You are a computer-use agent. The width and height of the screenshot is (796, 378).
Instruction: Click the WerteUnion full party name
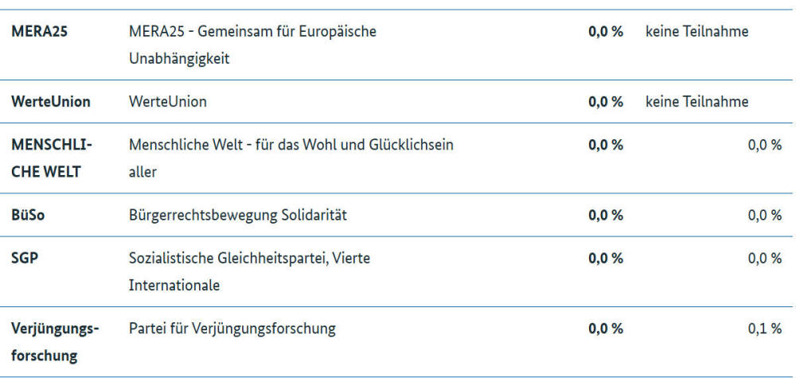(x=167, y=102)
